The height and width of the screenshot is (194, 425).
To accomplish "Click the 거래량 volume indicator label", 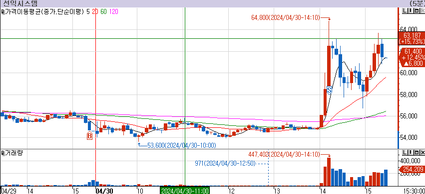I will click(14, 153).
